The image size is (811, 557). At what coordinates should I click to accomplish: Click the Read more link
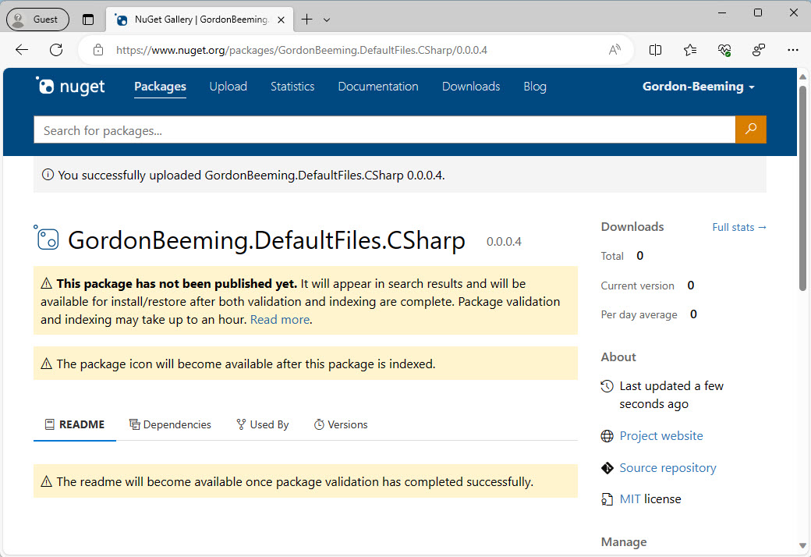click(x=280, y=320)
